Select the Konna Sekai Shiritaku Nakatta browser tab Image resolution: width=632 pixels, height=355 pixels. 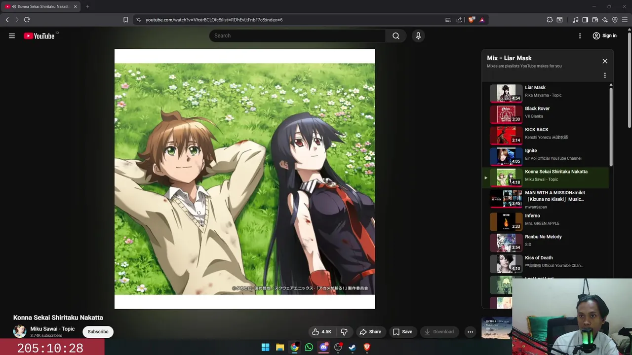pyautogui.click(x=41, y=6)
